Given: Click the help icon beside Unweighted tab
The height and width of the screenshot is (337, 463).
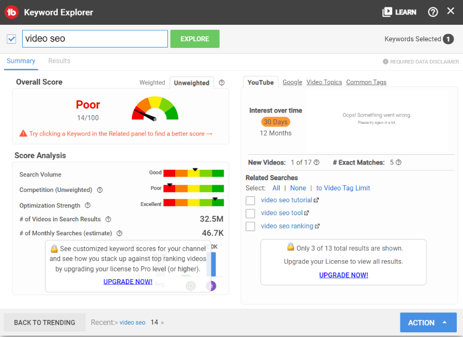Looking at the screenshot, I should [x=222, y=82].
